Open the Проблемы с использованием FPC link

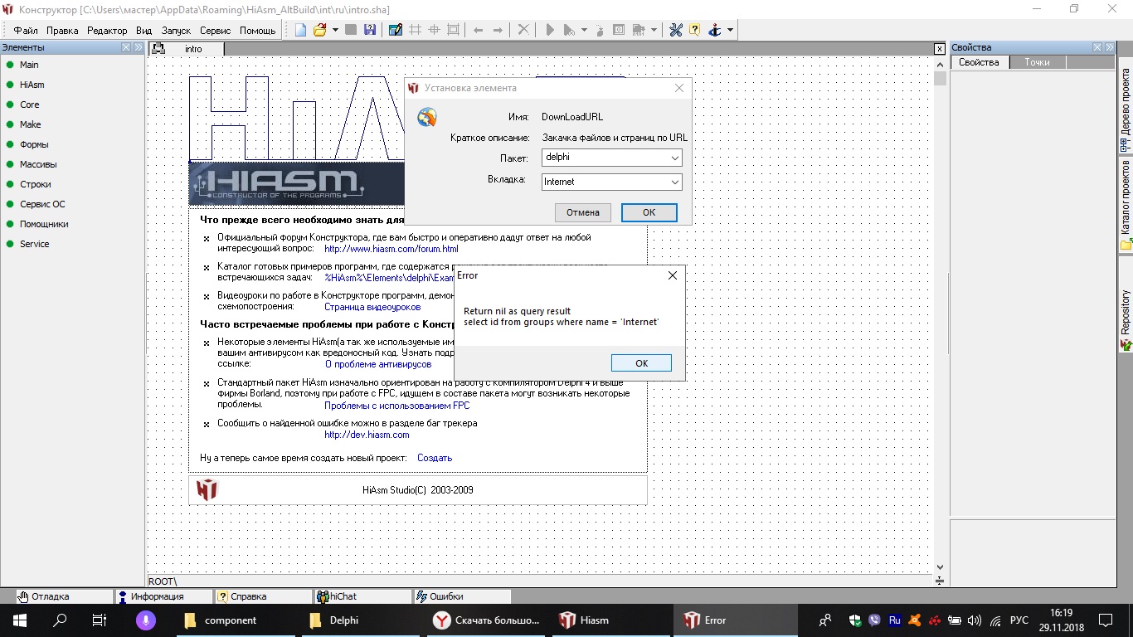[396, 406]
